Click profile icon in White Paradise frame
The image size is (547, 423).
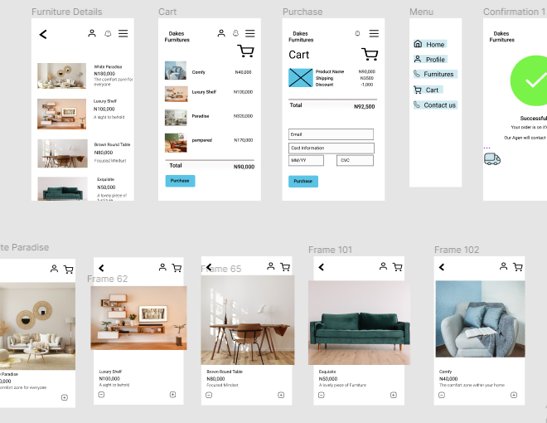coord(54,269)
